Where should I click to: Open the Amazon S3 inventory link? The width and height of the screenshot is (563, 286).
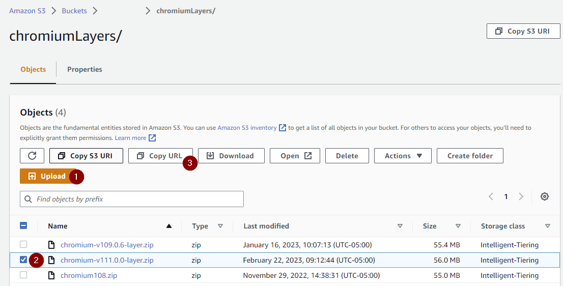(x=247, y=128)
